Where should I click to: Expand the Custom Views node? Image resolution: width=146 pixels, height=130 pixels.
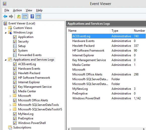(6, 28)
